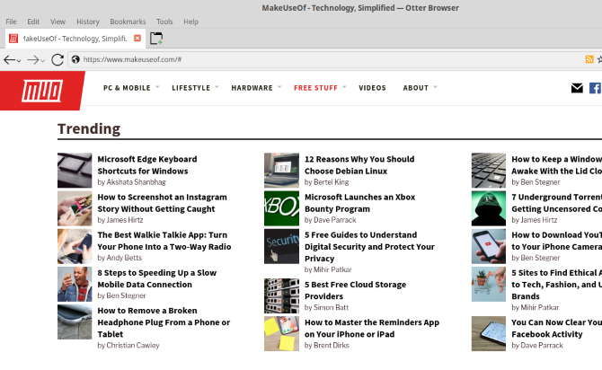Click author Brent Dirks

332,346
